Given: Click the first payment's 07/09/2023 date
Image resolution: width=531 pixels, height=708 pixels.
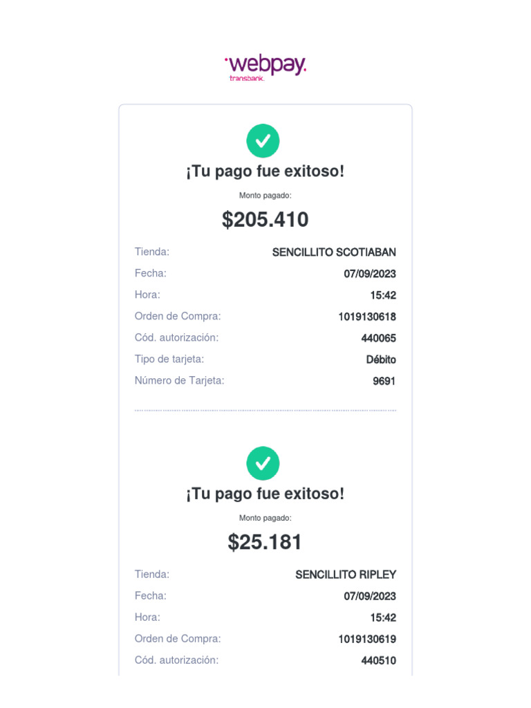Looking at the screenshot, I should pyautogui.click(x=370, y=274).
